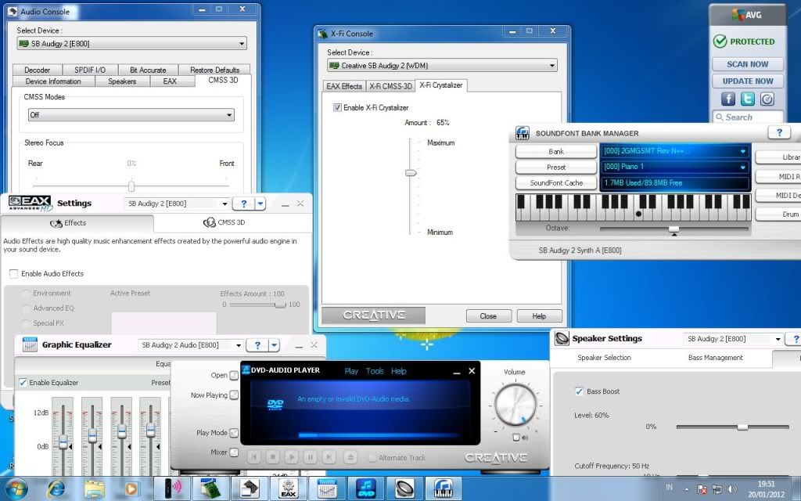Click the system tray volume speaker icon

click(731, 489)
